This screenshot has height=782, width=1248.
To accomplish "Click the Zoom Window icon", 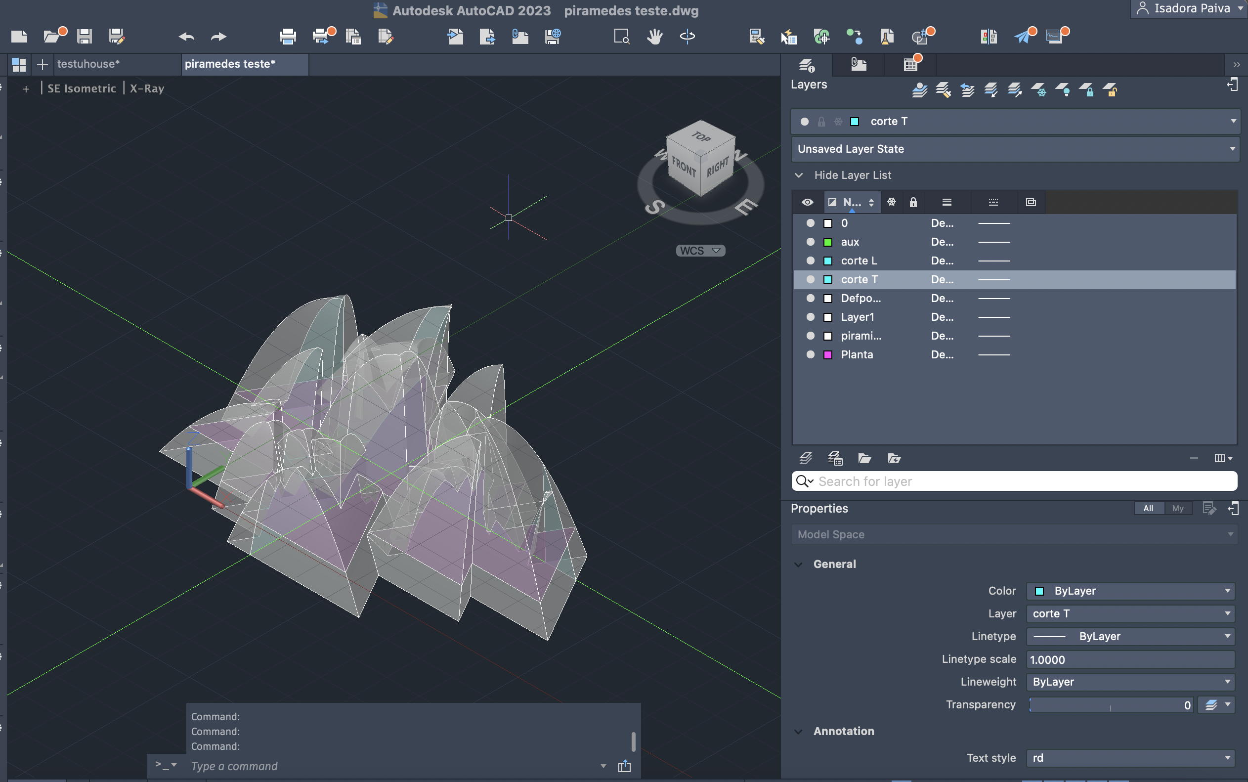I will (621, 36).
